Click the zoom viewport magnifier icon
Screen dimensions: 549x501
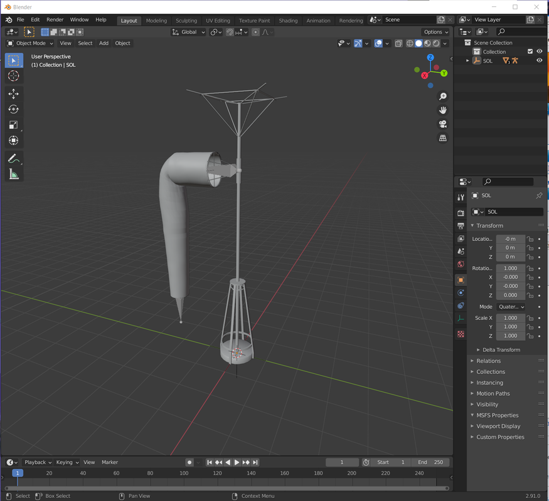tap(443, 96)
